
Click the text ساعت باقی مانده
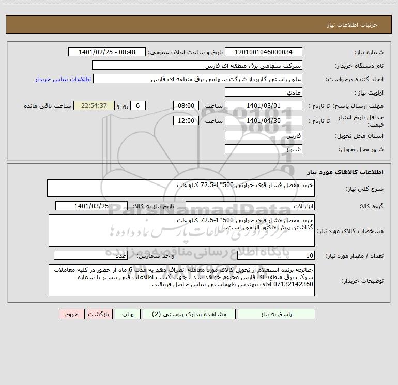pos(48,106)
